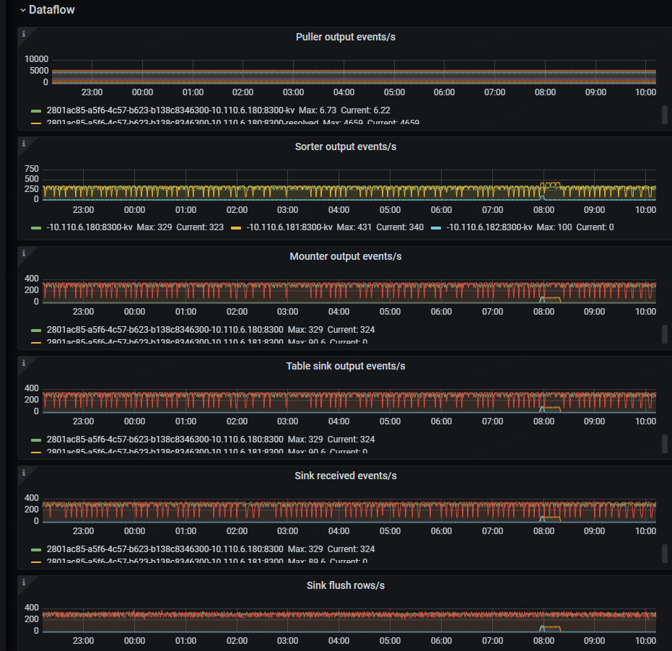The height and width of the screenshot is (651, 672).
Task: Click info icon on Mounter output panel
Action: 24,253
